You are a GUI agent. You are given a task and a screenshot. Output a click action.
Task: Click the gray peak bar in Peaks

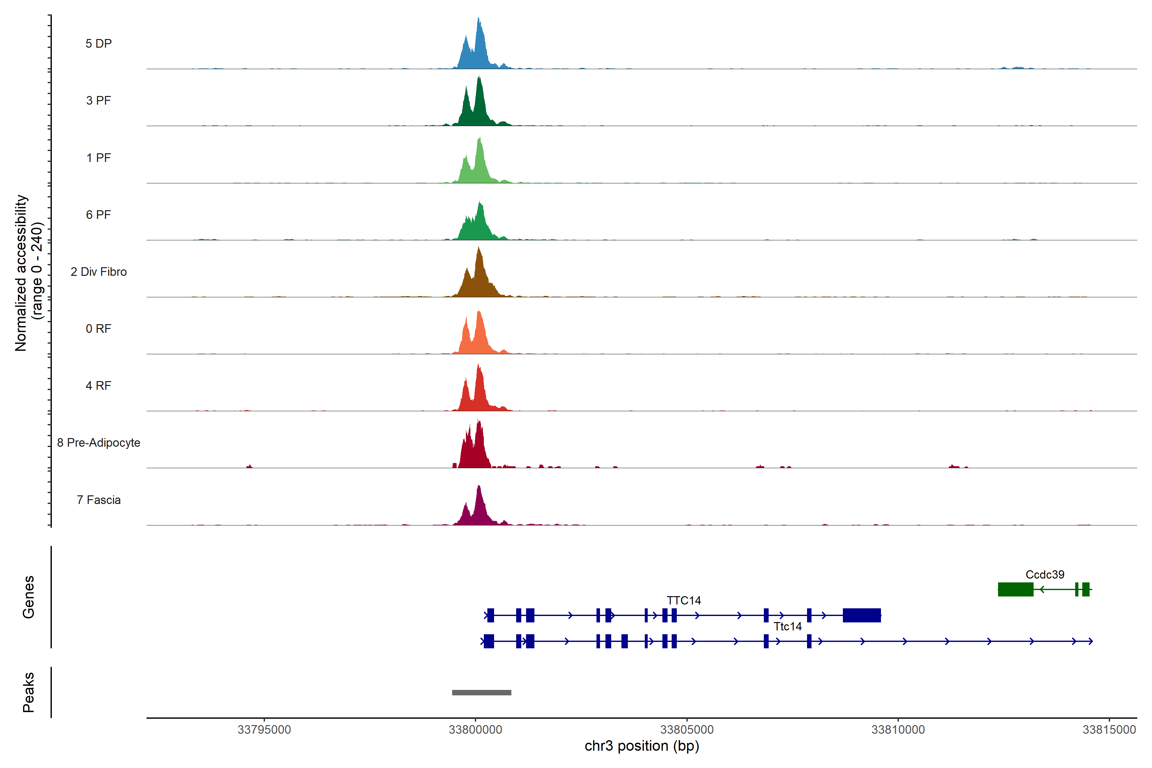482,692
